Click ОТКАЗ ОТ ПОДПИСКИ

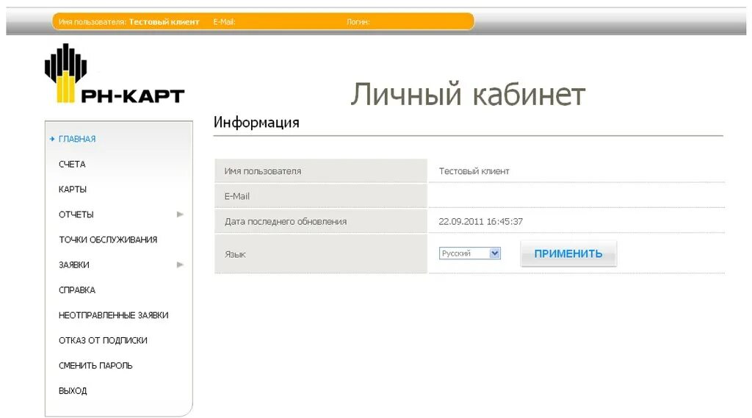103,341
